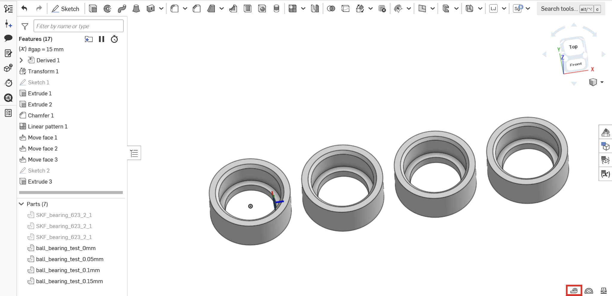The image size is (612, 296).
Task: Select the Extrude tool in the toolbar
Action: [x=93, y=9]
